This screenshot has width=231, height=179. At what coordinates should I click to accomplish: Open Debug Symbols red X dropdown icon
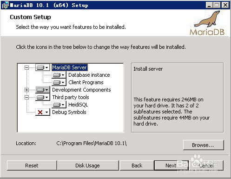coord(43,112)
